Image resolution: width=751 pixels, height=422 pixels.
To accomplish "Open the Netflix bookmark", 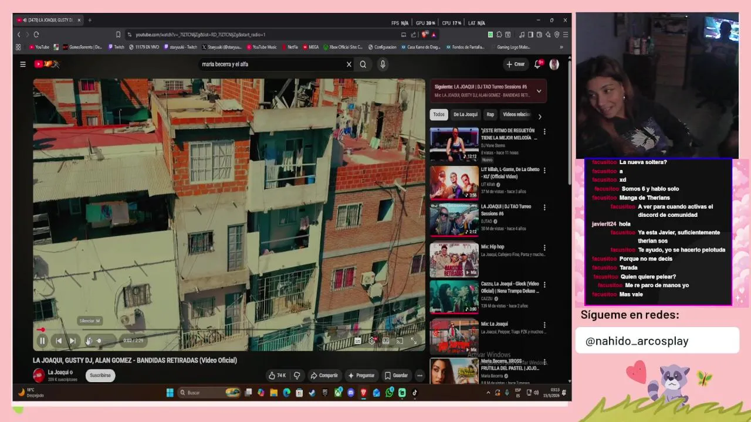I will coord(290,47).
